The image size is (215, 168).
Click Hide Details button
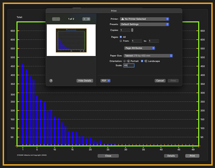pyautogui.click(x=85, y=81)
